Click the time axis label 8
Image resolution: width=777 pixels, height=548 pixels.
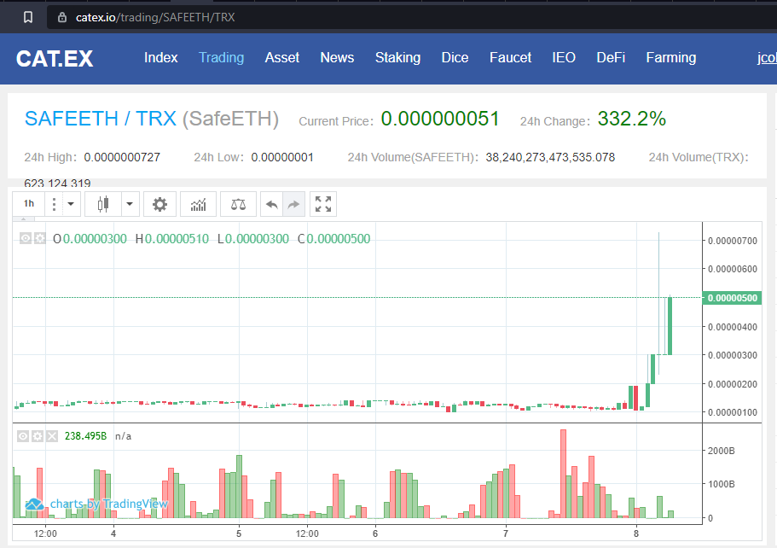point(636,533)
